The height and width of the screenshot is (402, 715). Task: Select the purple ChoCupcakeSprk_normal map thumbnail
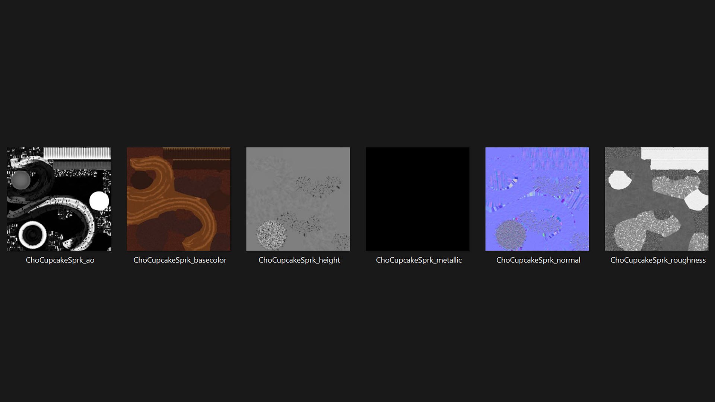point(537,199)
